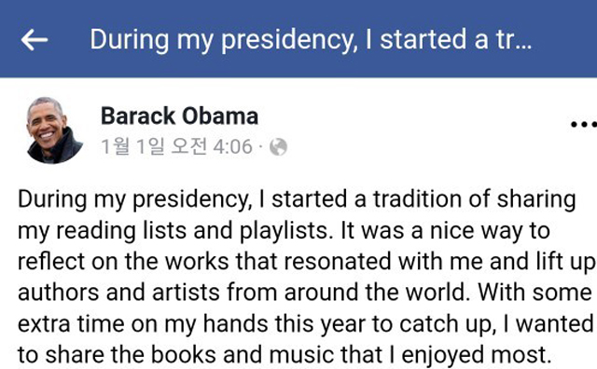Open Barack Obama's profile picture

click(x=55, y=130)
